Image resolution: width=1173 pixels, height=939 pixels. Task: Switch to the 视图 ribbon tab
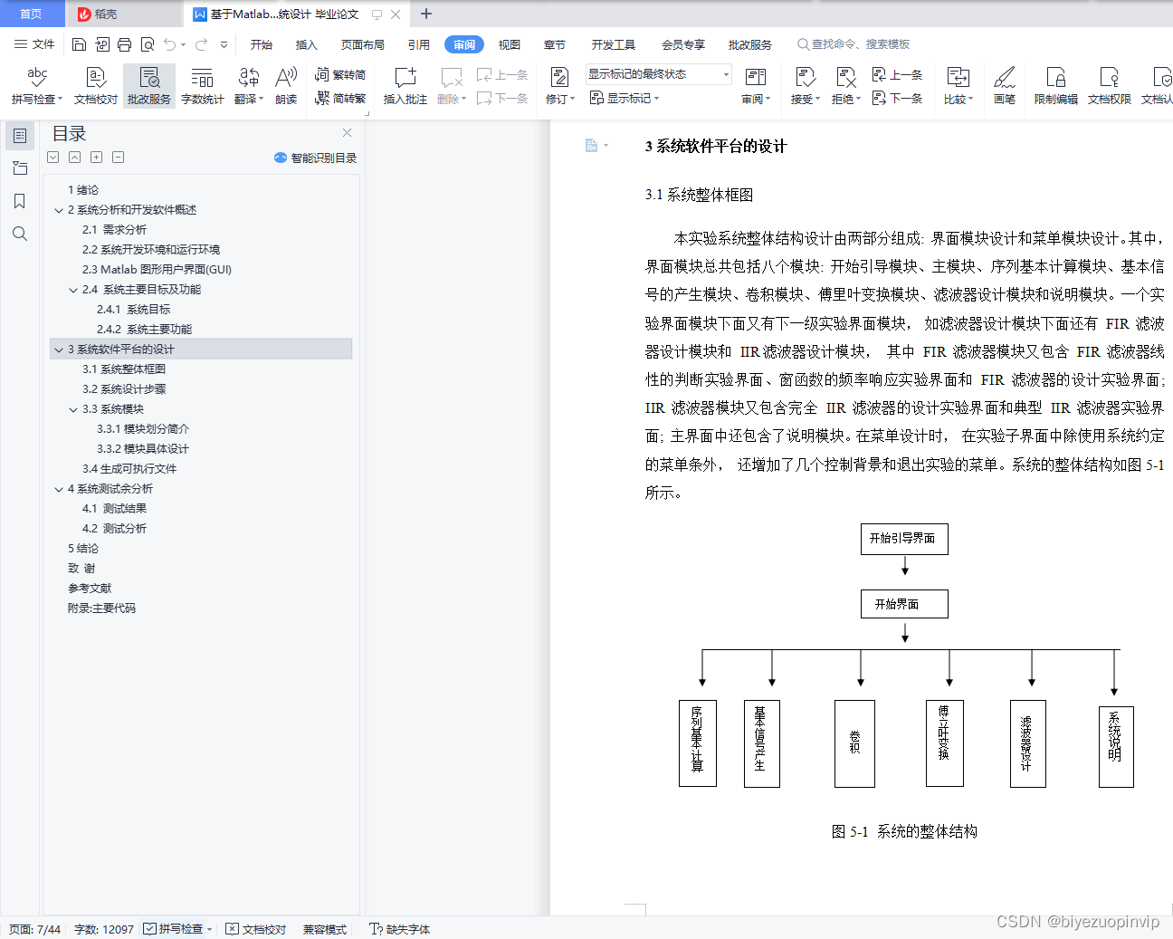pos(510,44)
